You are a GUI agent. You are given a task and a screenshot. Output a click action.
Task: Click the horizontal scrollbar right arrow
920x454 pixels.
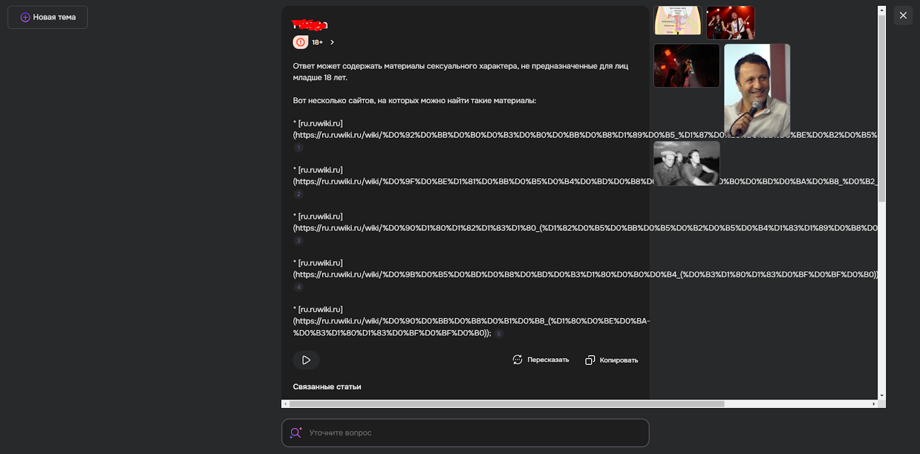pos(874,404)
